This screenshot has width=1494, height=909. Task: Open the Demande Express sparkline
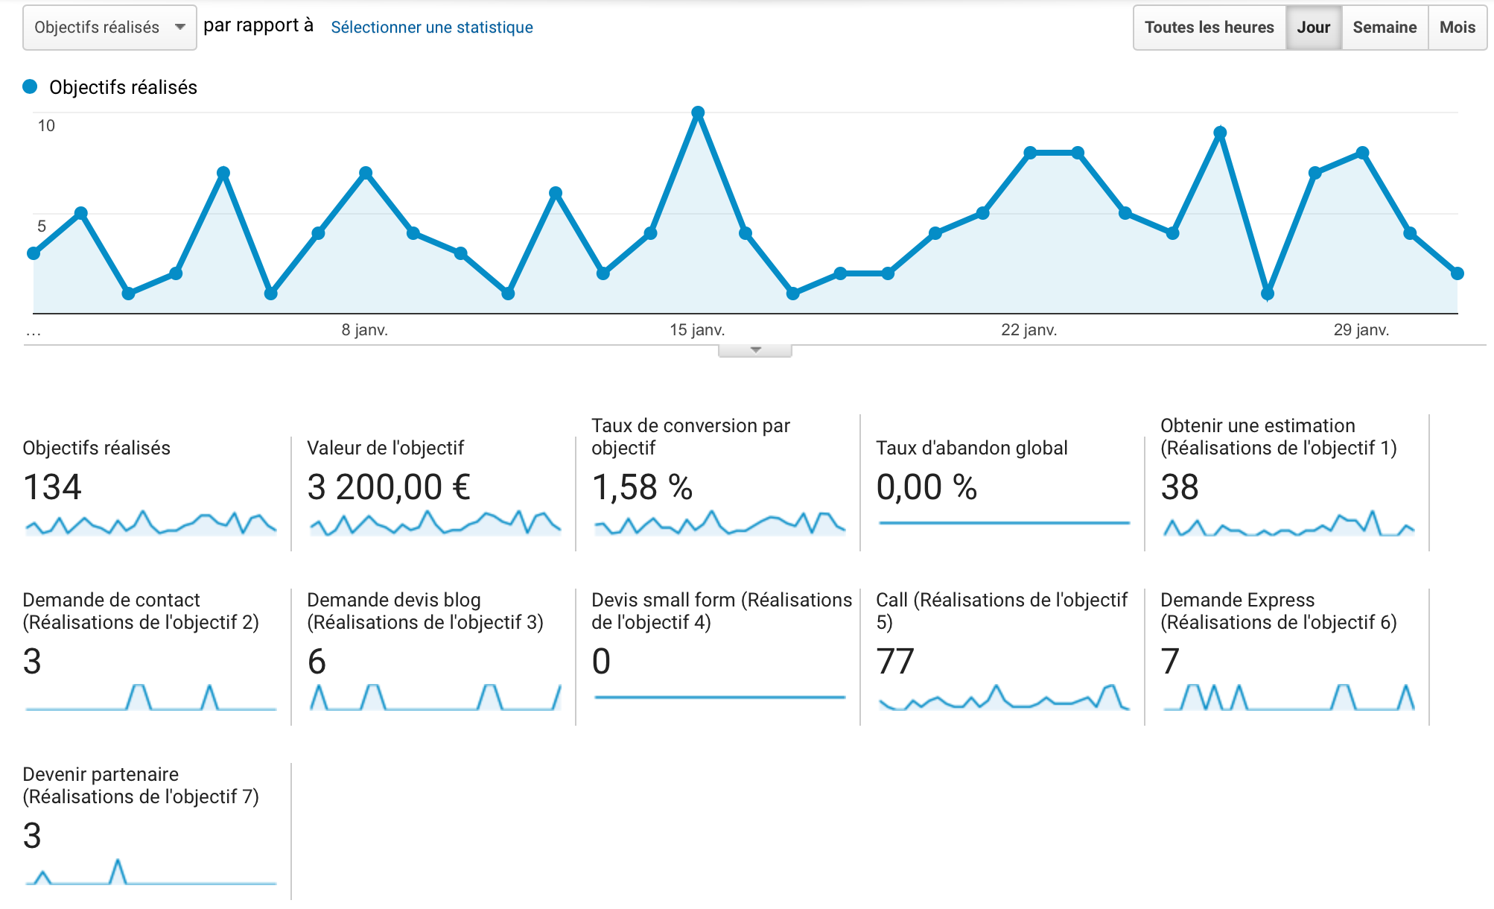1289,697
